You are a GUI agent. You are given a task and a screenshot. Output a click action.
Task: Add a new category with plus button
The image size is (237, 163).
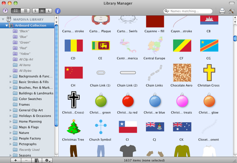coord(16,160)
